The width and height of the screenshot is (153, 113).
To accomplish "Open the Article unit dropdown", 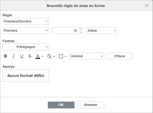I will [102, 30].
